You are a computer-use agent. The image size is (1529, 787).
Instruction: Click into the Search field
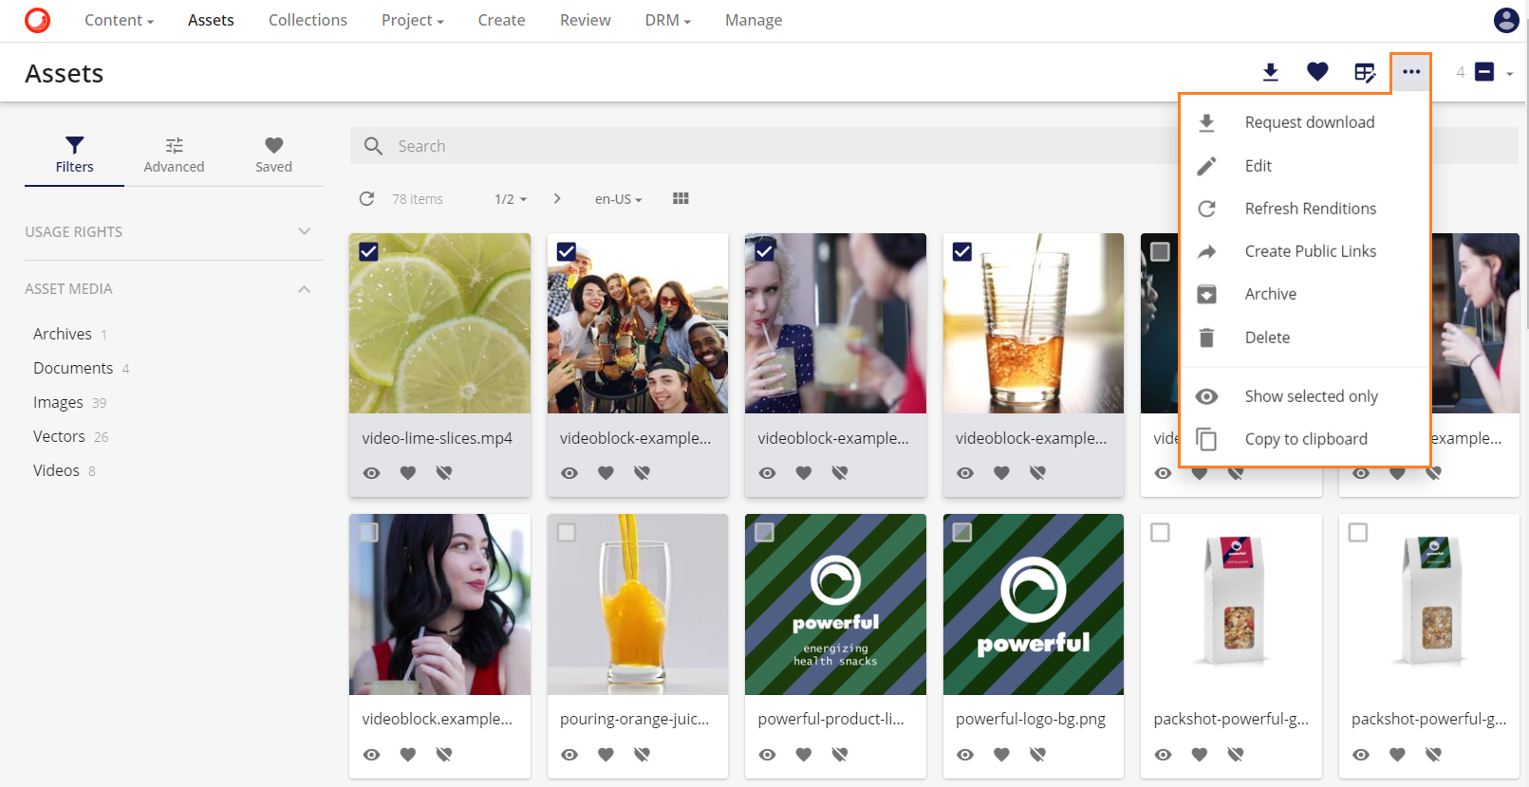(759, 146)
